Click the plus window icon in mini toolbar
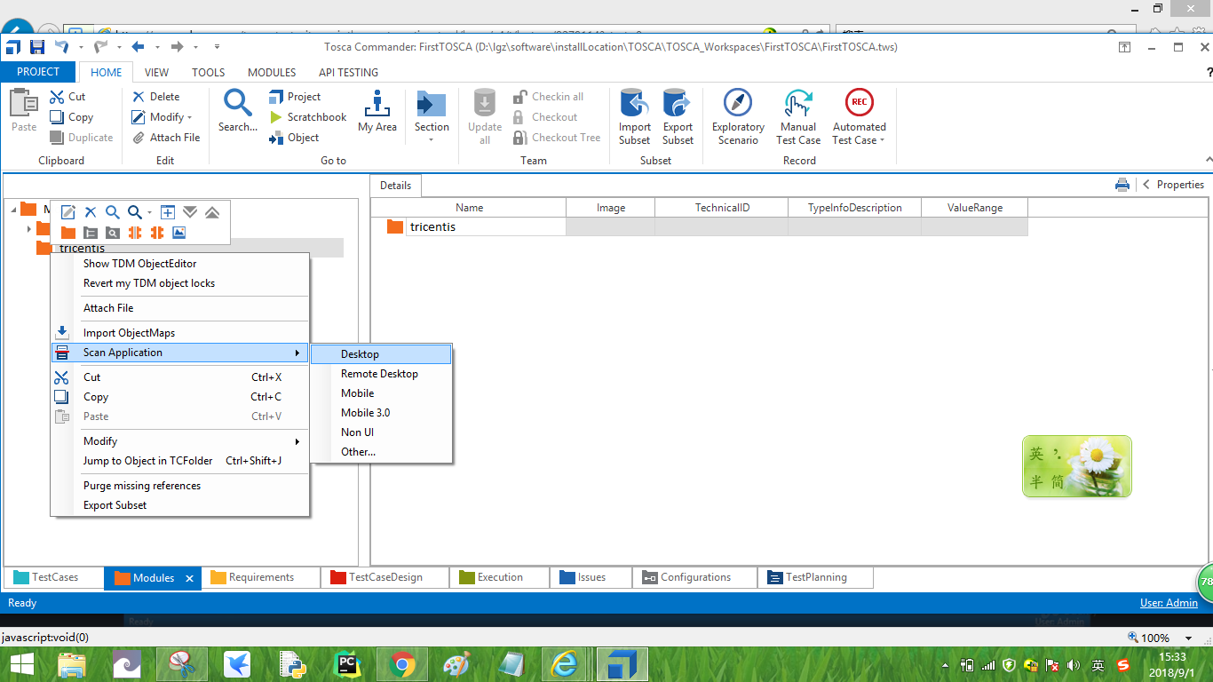Screen dimensions: 1213x682 click(167, 212)
